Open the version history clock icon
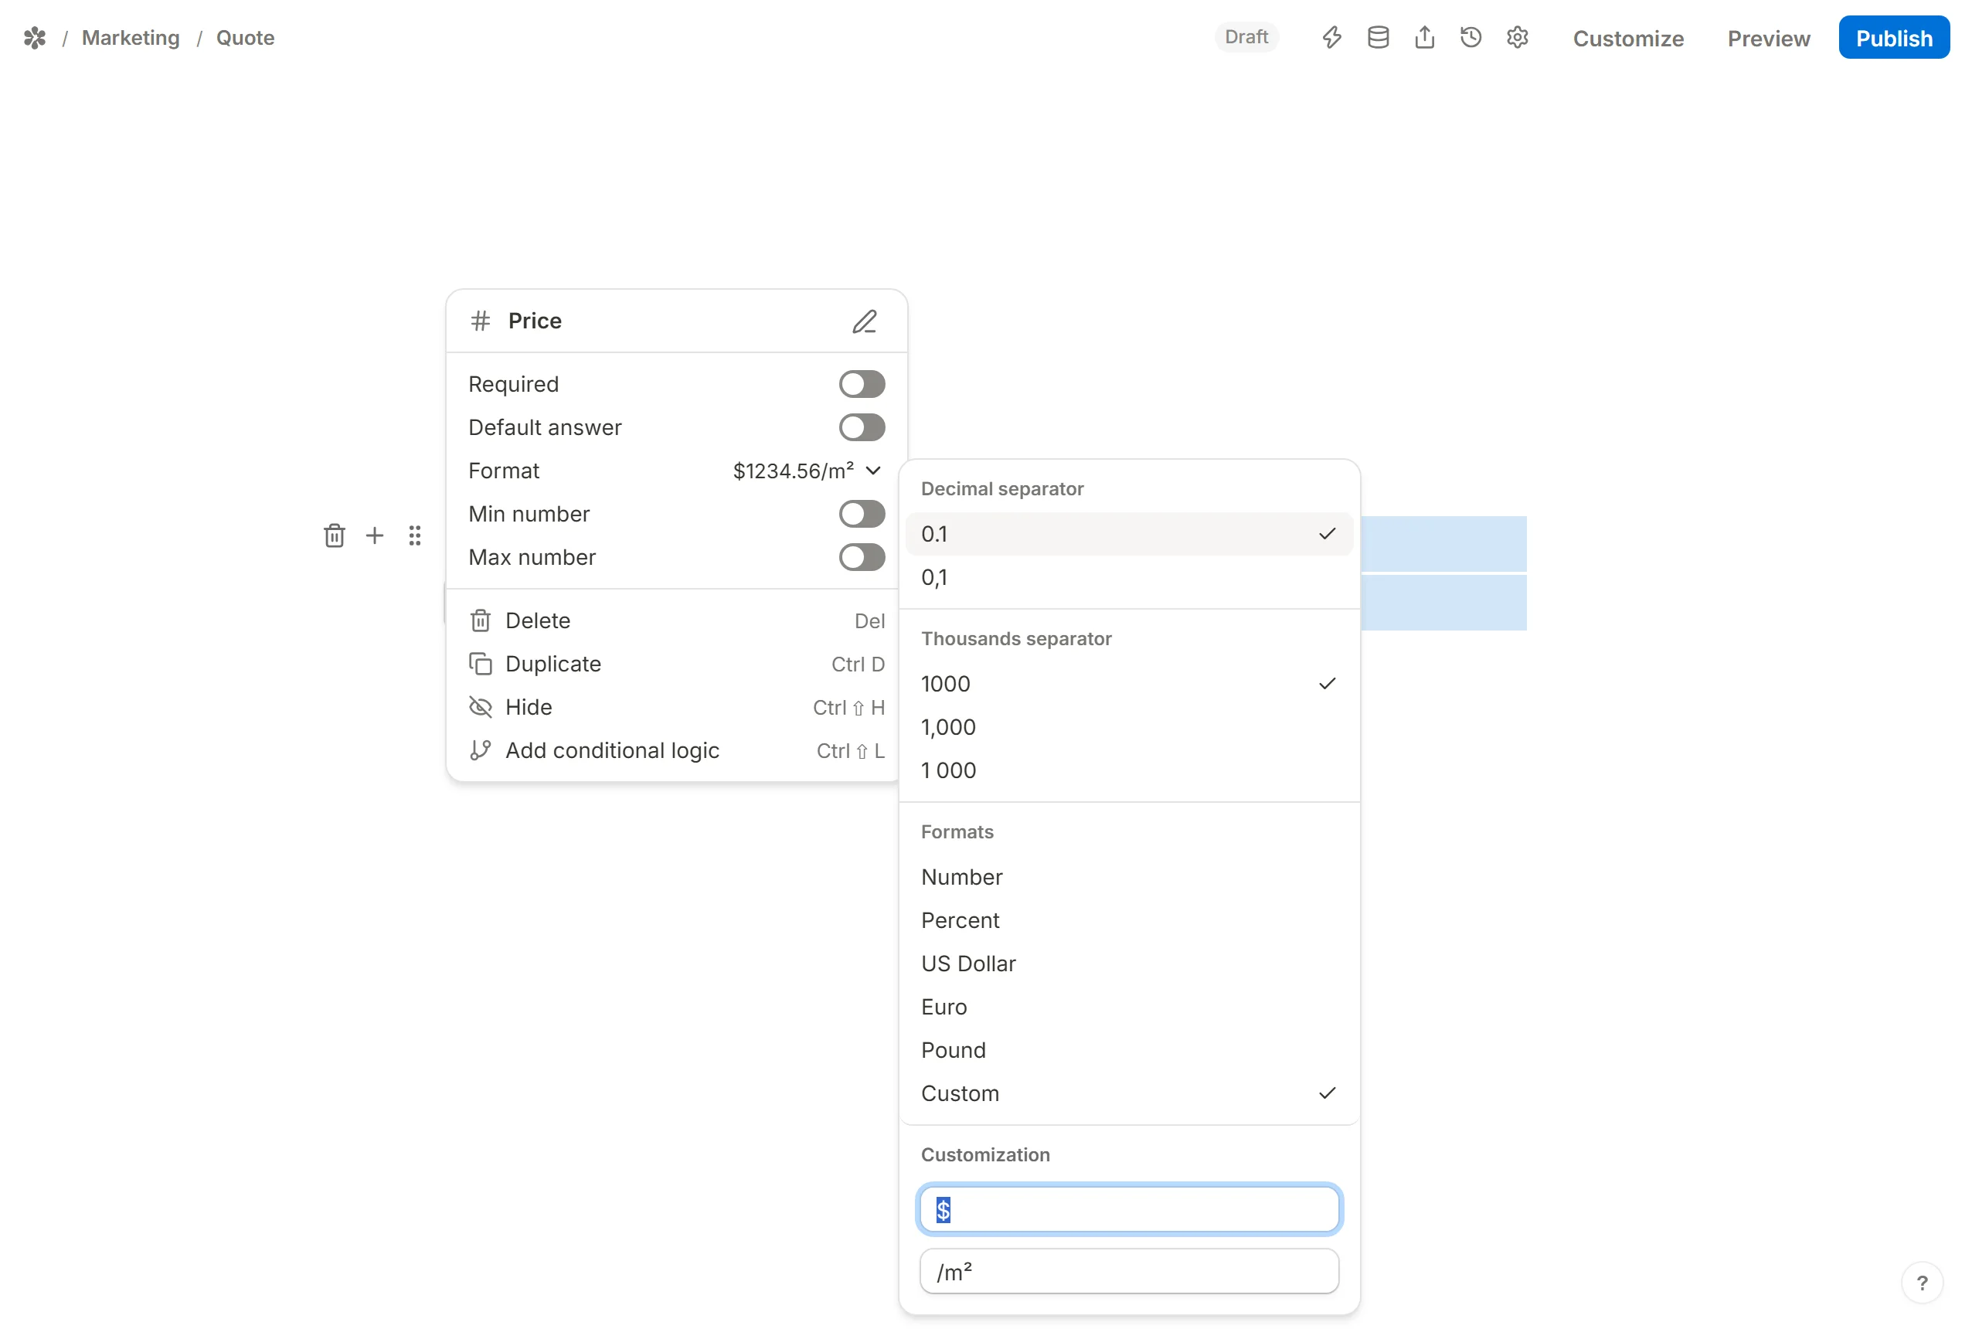The height and width of the screenshot is (1329, 1972). (1470, 37)
